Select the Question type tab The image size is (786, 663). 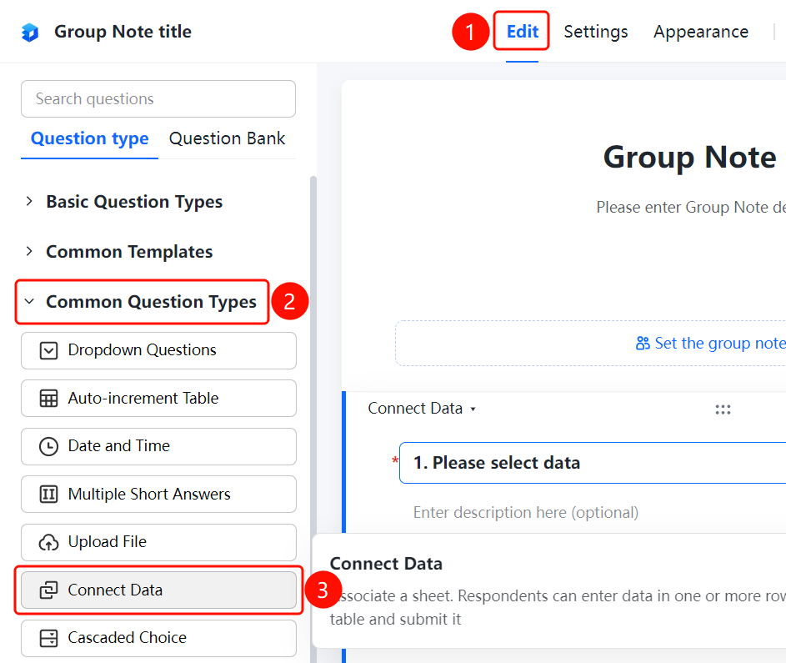(x=90, y=138)
